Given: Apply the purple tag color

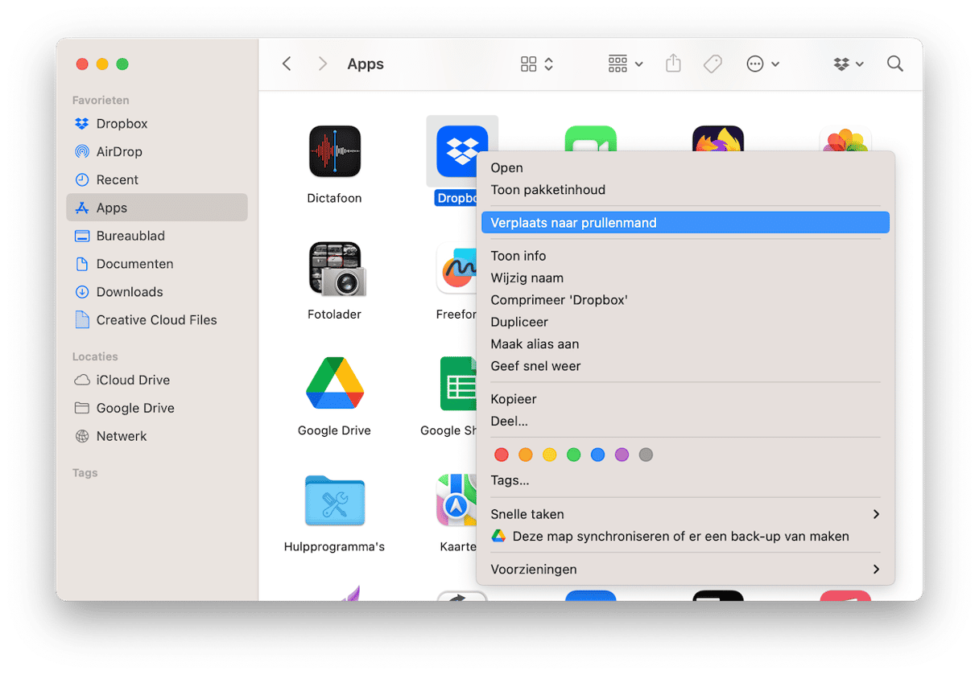Looking at the screenshot, I should 622,455.
